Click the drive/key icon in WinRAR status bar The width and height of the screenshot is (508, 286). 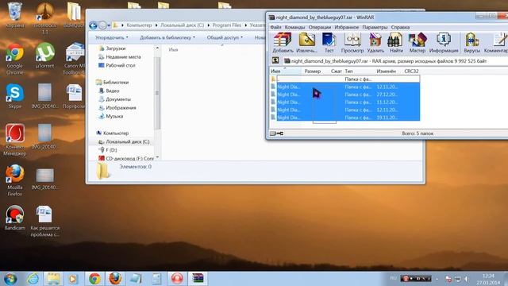pos(277,133)
